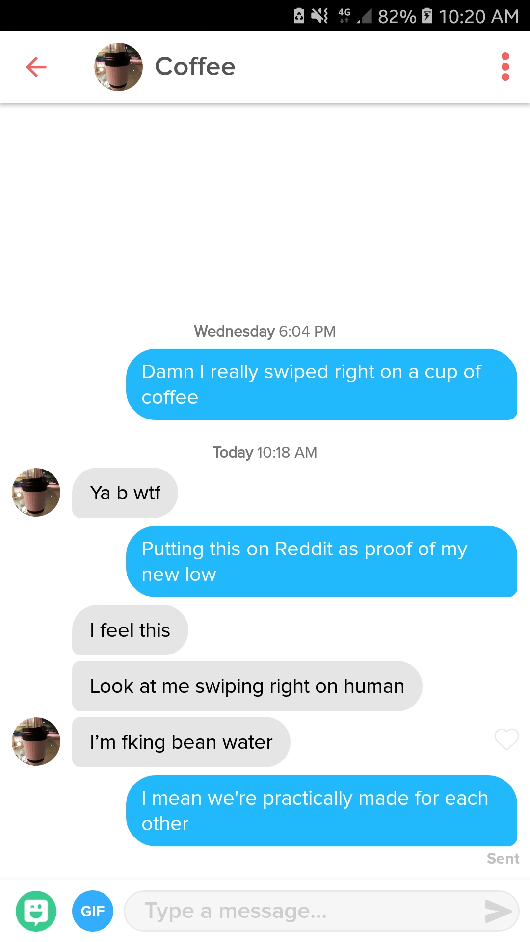Open the three-dot options menu
The width and height of the screenshot is (530, 942).
click(505, 67)
